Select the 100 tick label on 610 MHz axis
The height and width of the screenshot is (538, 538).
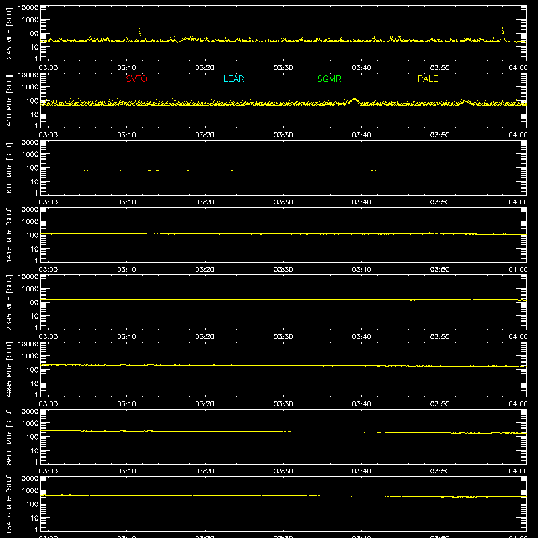coord(32,168)
